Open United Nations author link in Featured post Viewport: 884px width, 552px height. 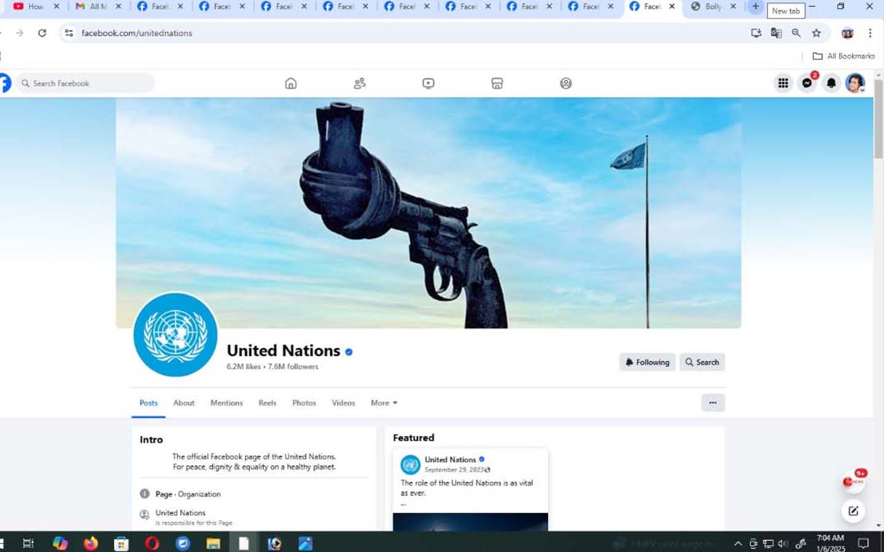click(x=450, y=460)
